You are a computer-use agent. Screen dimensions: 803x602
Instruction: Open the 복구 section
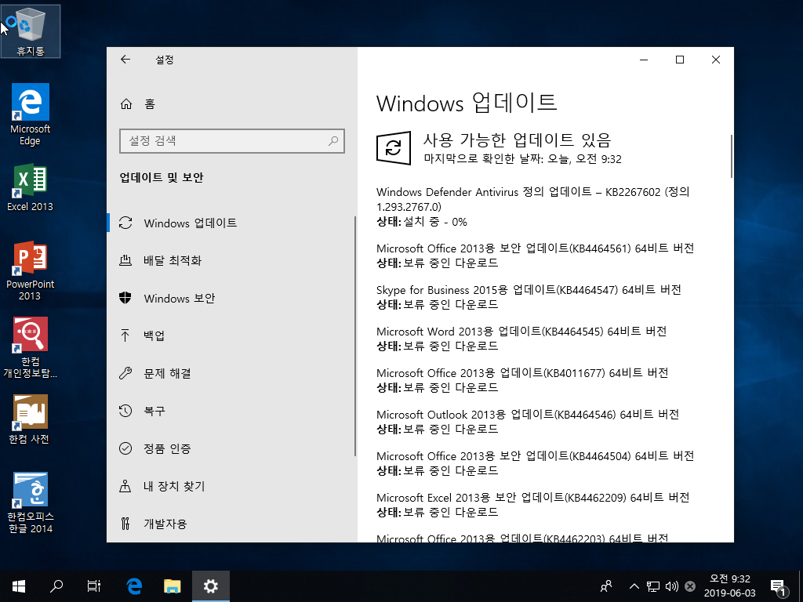click(x=231, y=411)
